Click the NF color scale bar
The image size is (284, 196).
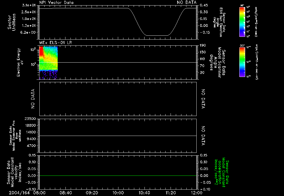[242, 22]
